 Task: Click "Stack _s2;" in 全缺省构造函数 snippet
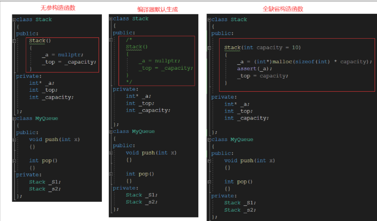point(240,210)
